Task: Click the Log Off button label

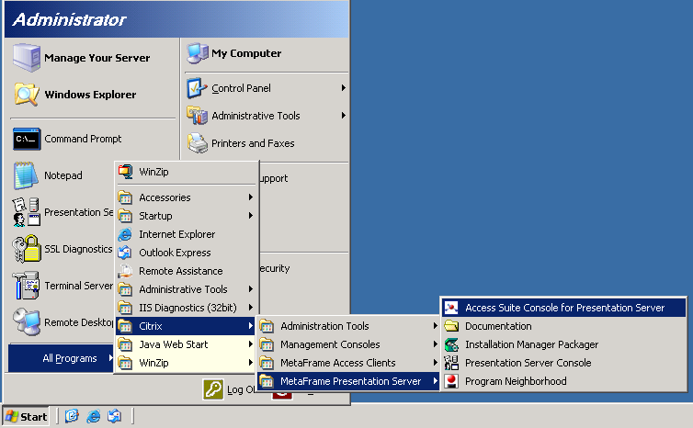Action: 241,389
